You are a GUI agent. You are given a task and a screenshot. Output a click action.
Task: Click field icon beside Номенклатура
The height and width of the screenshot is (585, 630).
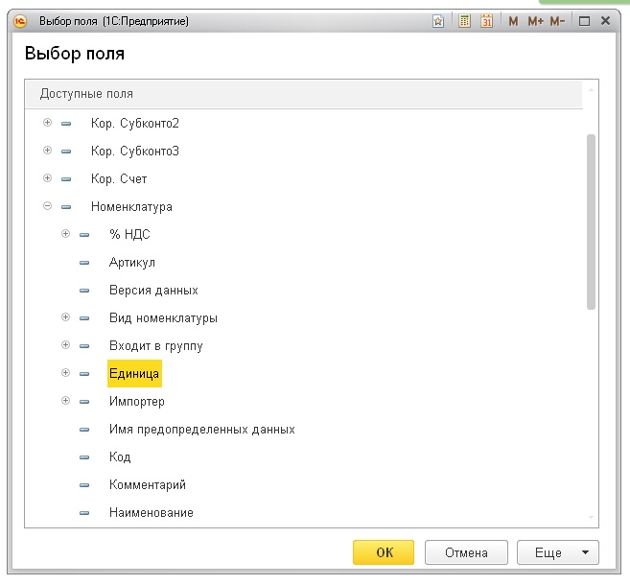click(66, 207)
